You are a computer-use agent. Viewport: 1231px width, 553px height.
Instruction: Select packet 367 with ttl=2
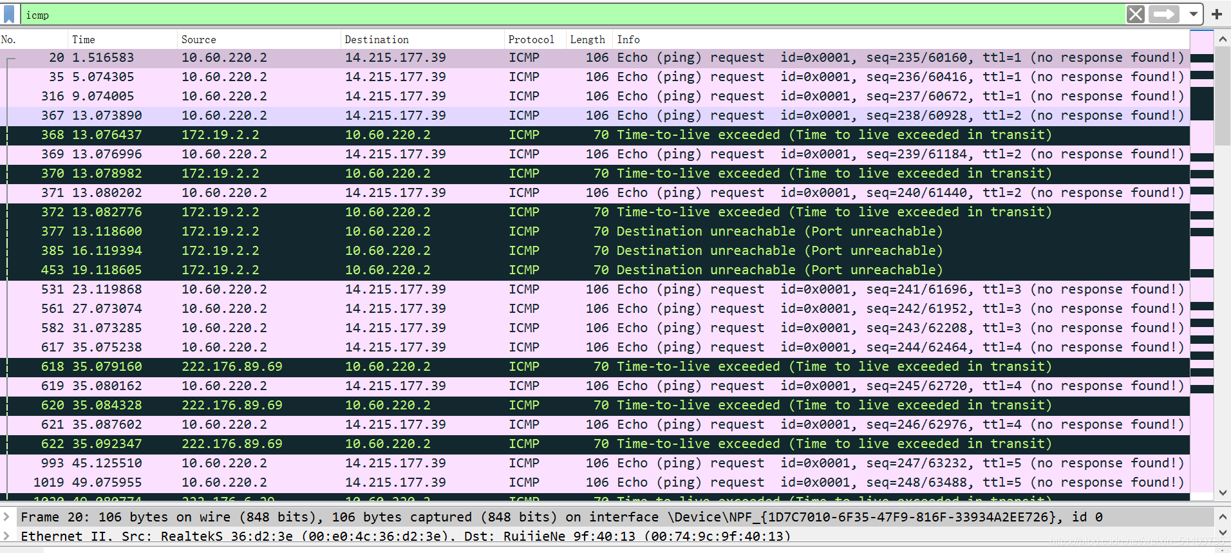pos(595,116)
